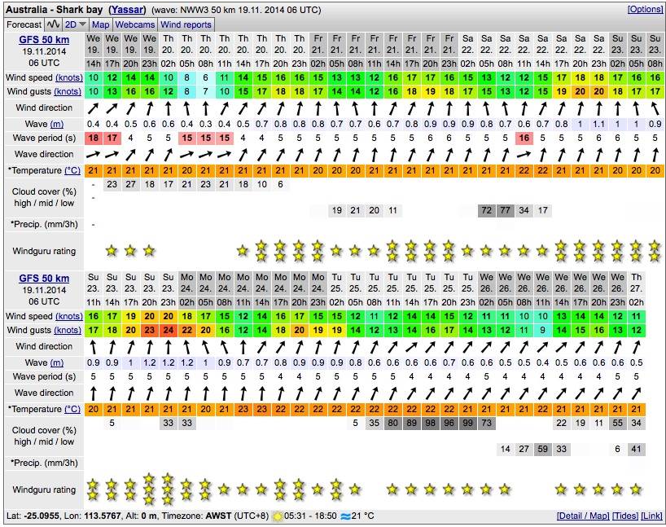Open the second GFS 50 km link
Image resolution: width=666 pixels, height=527 pixels.
[x=44, y=279]
